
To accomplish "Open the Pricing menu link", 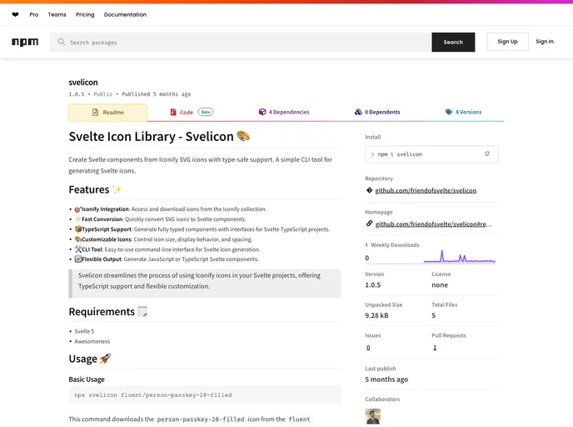I will click(85, 15).
